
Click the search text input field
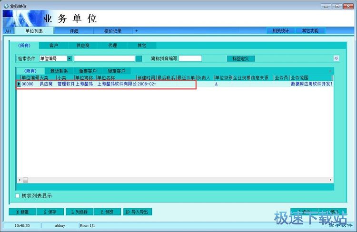coord(105,58)
